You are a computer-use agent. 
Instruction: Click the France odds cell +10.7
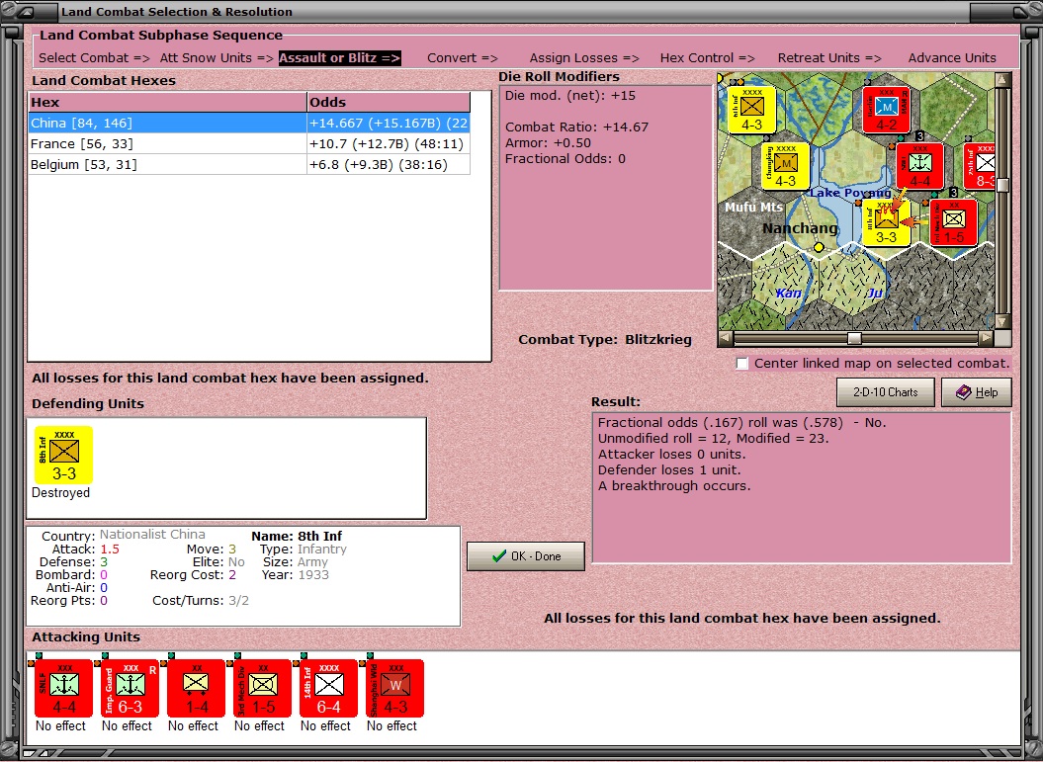[x=389, y=143]
